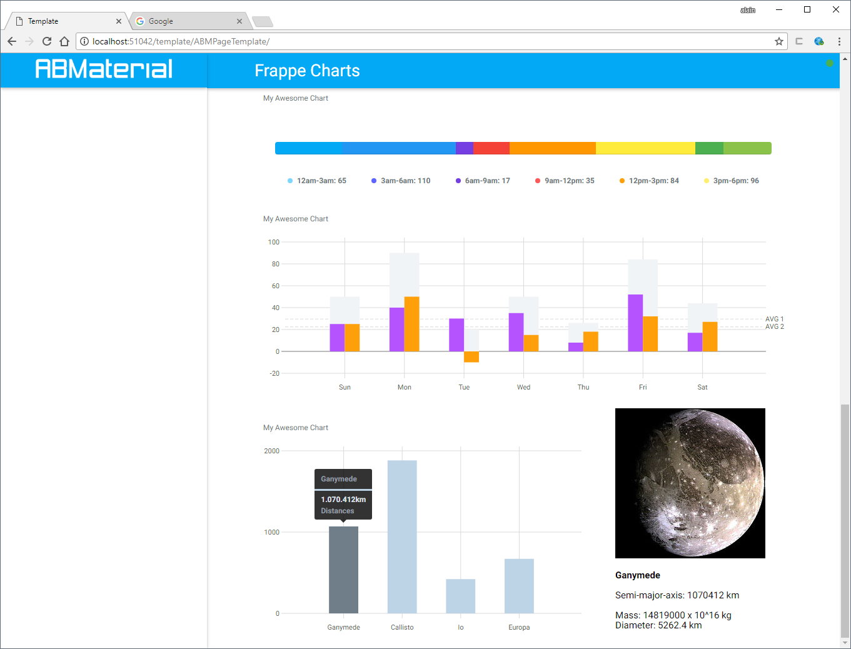Select the Ganymede distance bar
Viewport: 851px width, 649px height.
coord(343,570)
